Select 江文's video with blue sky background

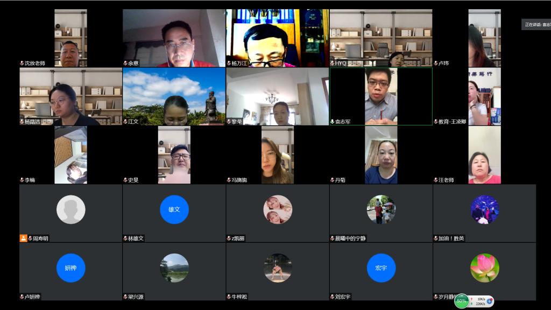[x=174, y=96]
